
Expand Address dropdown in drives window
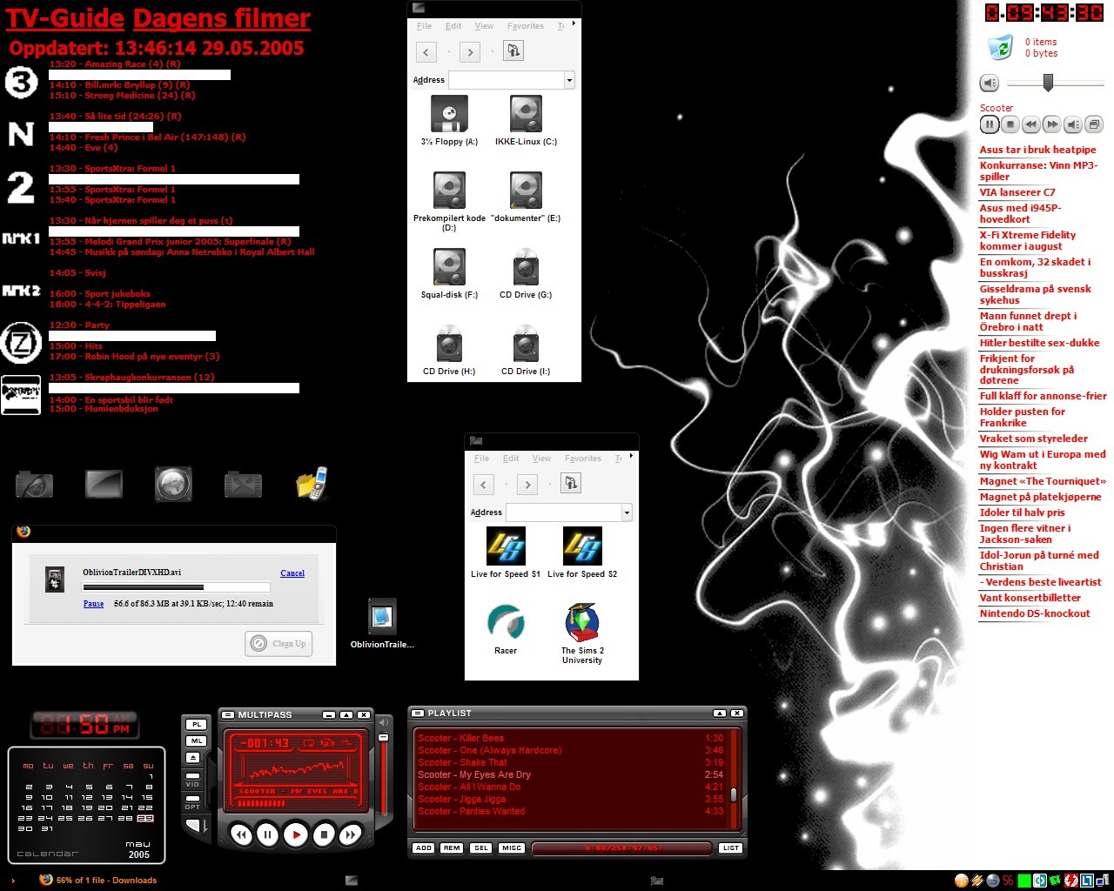tap(569, 80)
